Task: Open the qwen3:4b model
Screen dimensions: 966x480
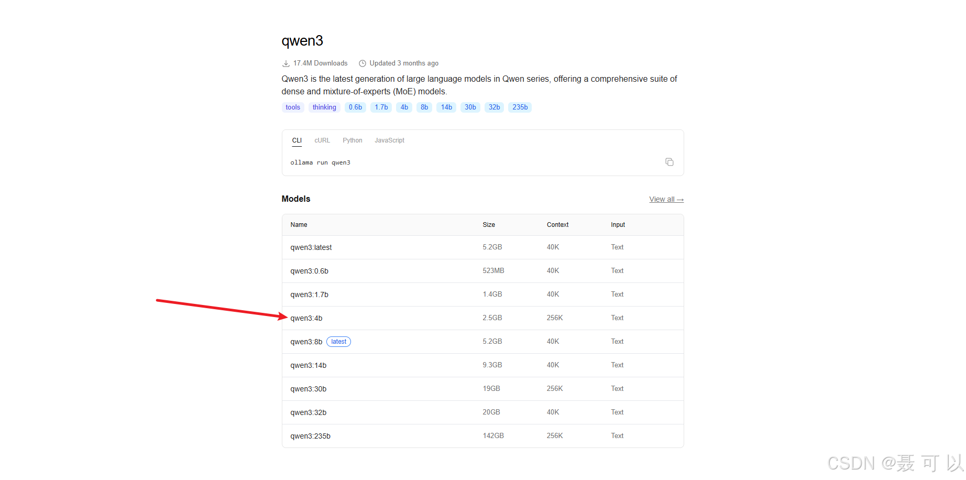Action: (306, 318)
